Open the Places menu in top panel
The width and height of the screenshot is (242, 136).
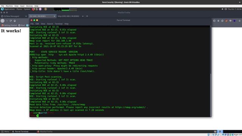tap(19, 9)
